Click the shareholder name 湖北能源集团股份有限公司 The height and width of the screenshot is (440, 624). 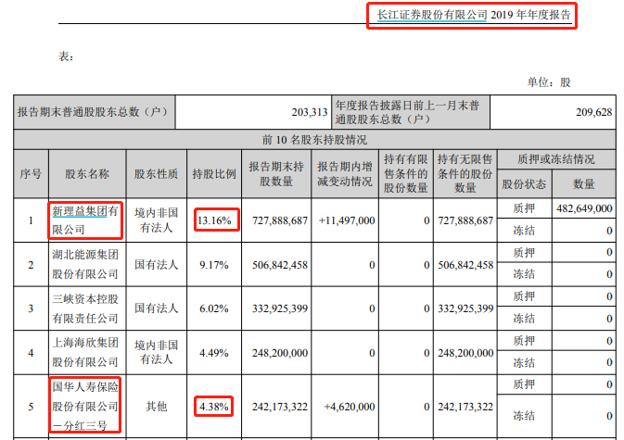click(85, 264)
